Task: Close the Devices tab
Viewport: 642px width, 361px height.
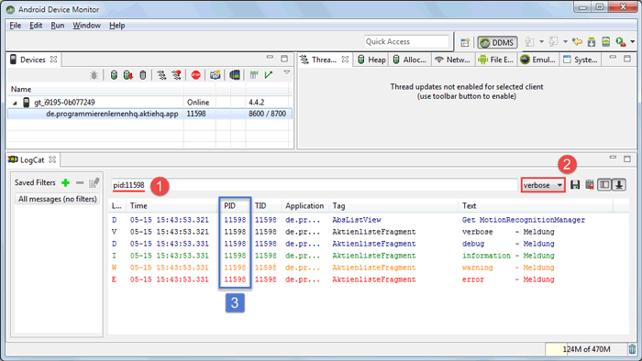Action: 53,60
